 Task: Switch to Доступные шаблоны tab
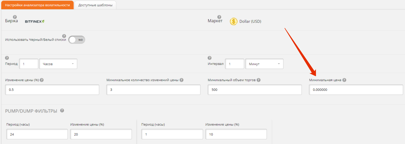[95, 5]
